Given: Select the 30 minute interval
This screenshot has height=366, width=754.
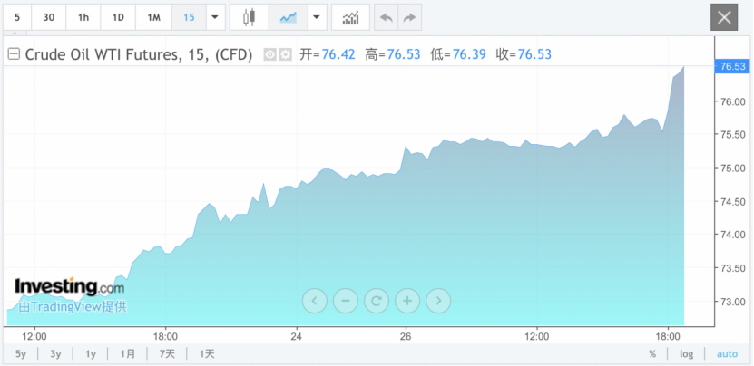Looking at the screenshot, I should coord(49,17).
